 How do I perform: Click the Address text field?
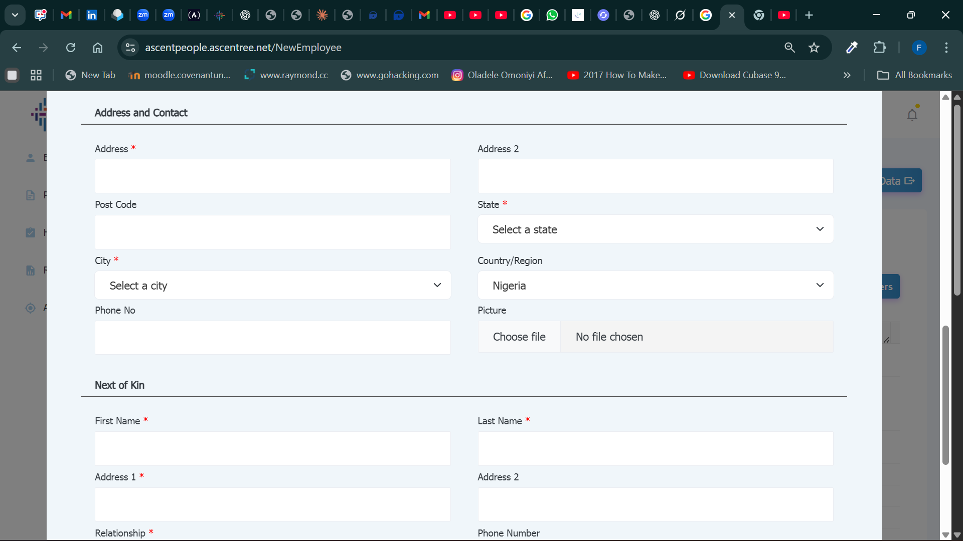pyautogui.click(x=272, y=176)
